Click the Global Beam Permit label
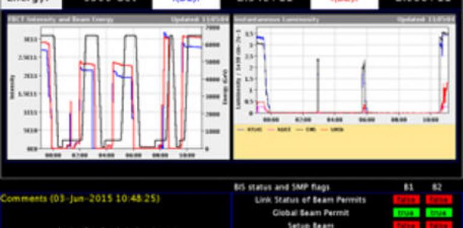This screenshot has height=228, width=463. pos(311,212)
